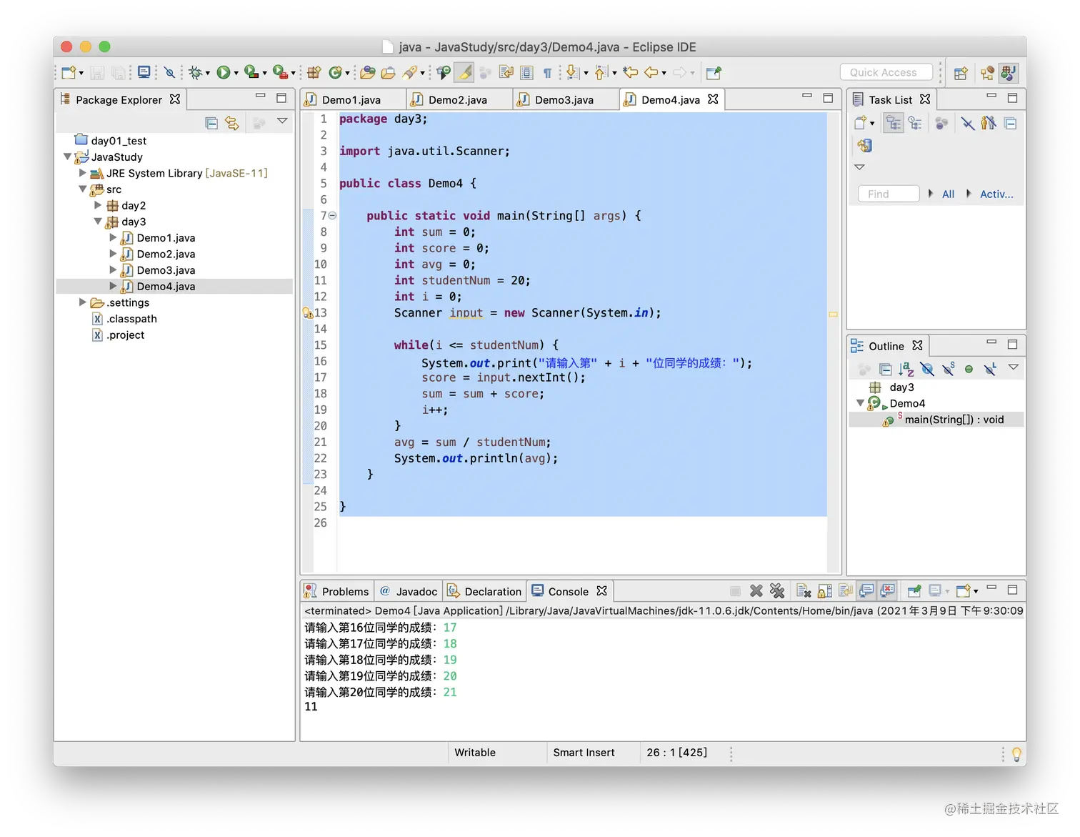Click the New Java Class icon
The width and height of the screenshot is (1080, 837).
[334, 72]
